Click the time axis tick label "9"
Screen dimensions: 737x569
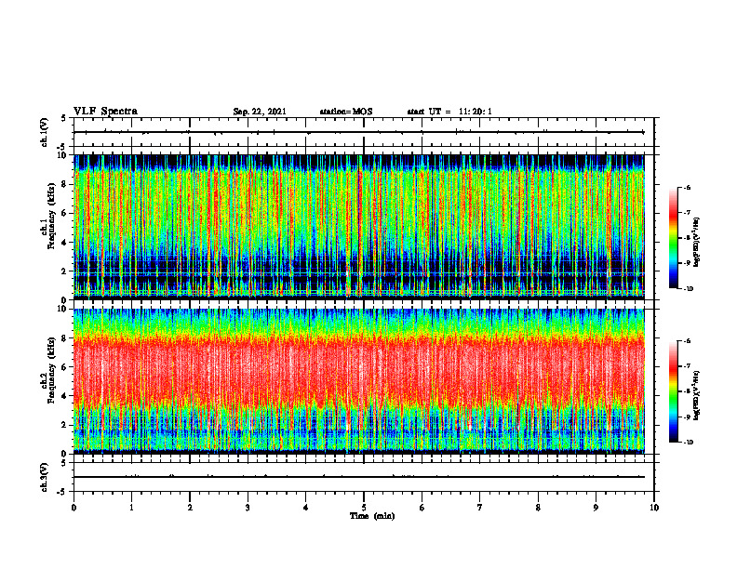pyautogui.click(x=596, y=508)
